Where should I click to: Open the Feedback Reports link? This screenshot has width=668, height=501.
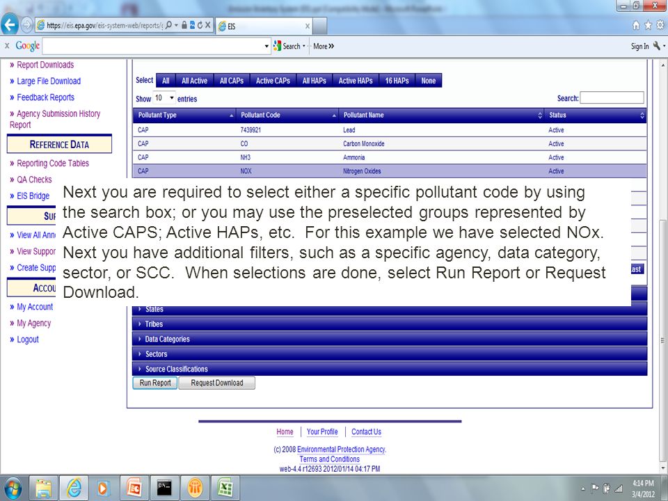[46, 97]
